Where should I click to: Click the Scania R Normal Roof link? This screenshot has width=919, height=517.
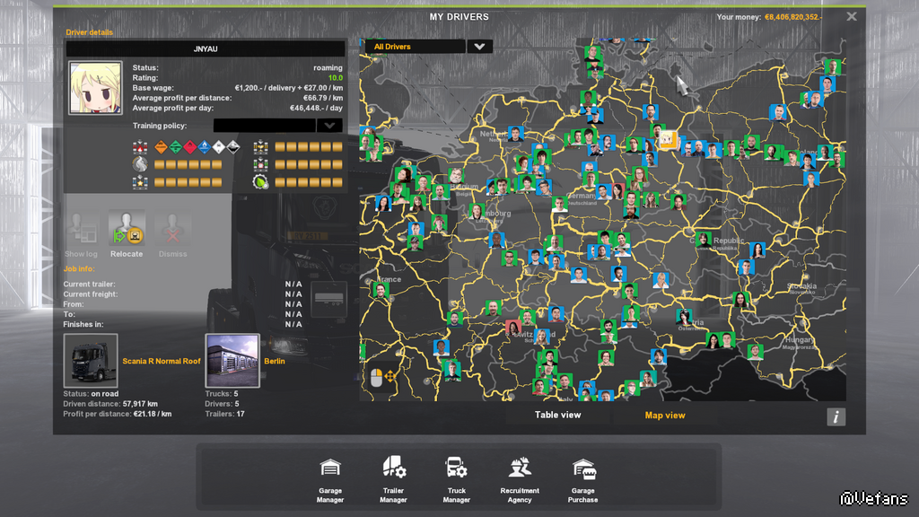click(162, 361)
